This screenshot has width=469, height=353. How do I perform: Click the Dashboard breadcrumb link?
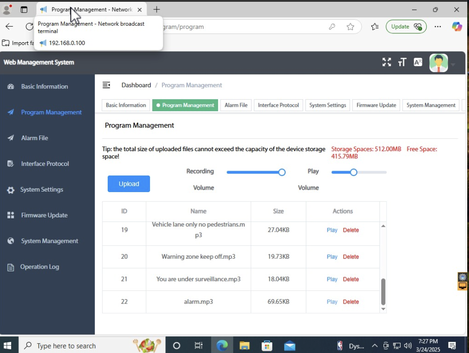click(136, 85)
